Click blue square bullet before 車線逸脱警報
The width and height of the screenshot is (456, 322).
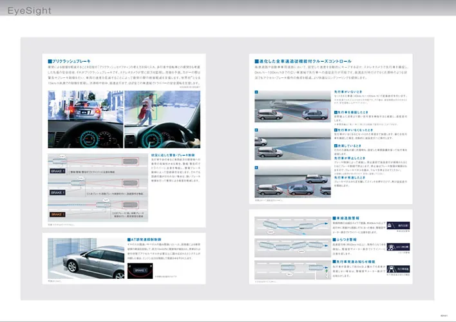pos(334,218)
